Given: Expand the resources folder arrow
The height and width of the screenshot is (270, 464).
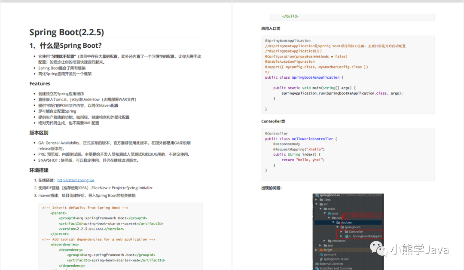Looking at the screenshot, I should click(x=324, y=241).
